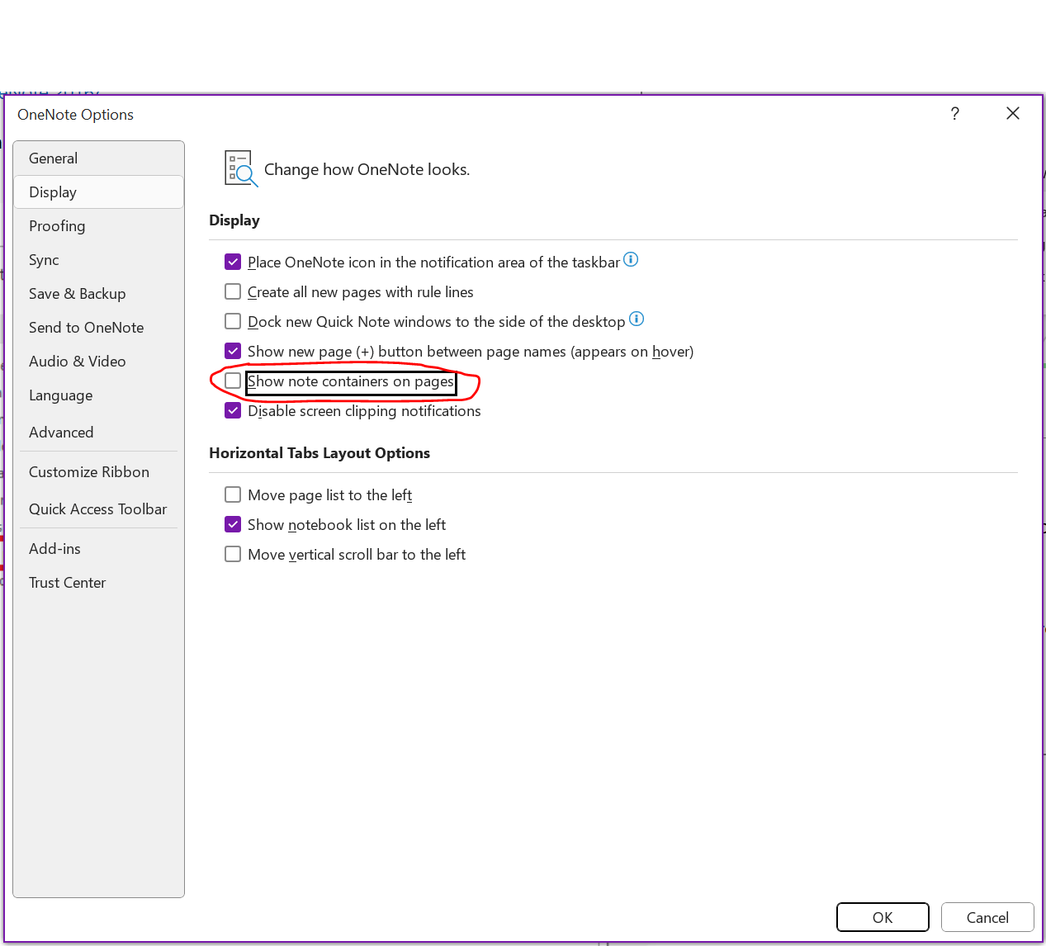Select the Display category

98,192
